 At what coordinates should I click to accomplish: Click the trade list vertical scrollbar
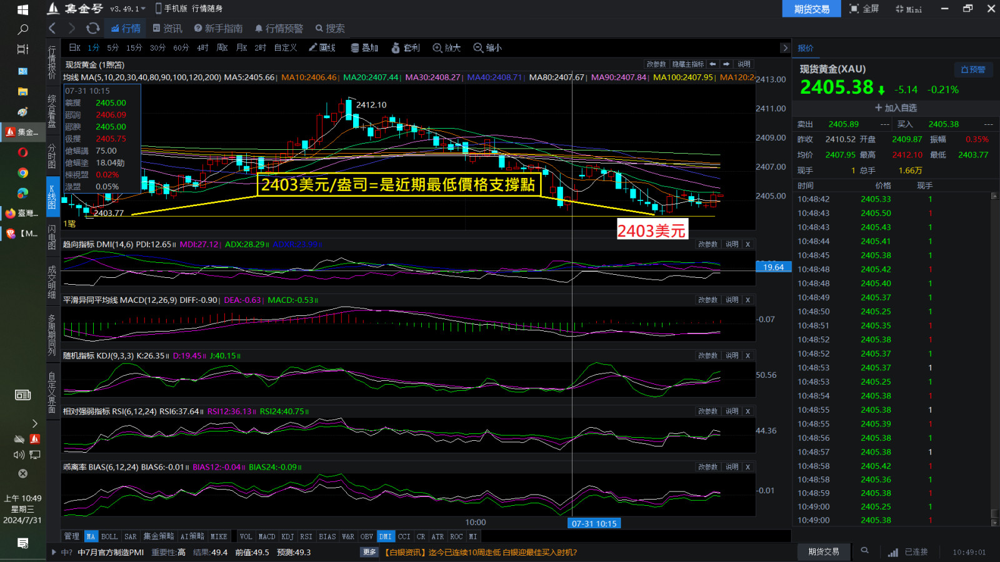coord(994,356)
